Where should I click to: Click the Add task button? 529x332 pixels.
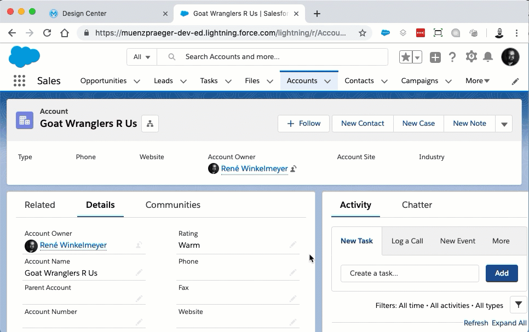point(502,273)
